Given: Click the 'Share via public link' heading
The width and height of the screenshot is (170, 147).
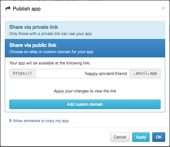Looking at the screenshot, I should coord(33,45).
